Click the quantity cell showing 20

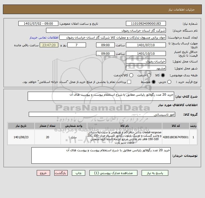48,137
